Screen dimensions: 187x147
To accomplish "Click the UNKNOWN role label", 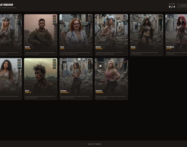I will tap(99, 92).
